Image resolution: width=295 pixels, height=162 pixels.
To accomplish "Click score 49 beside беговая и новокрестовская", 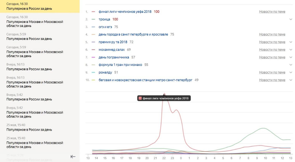I will [196, 80].
